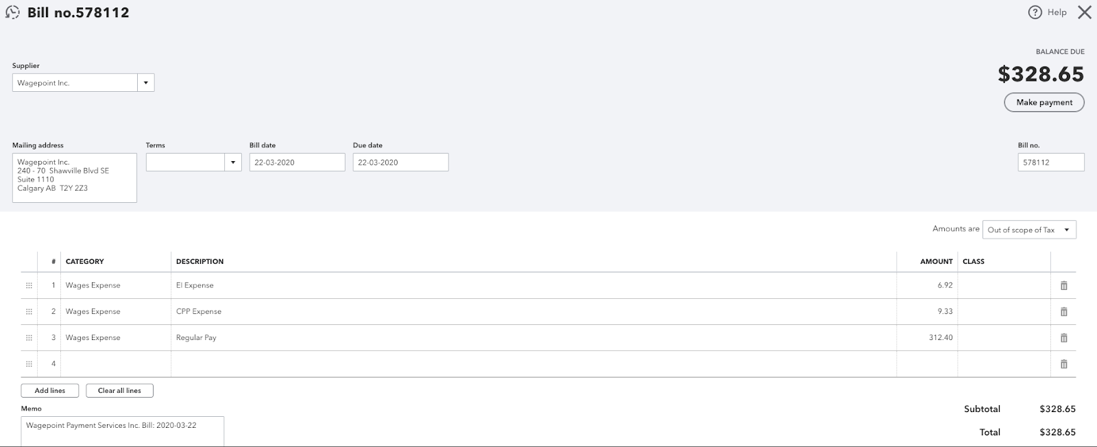Edit the Bill no. field

(1051, 162)
